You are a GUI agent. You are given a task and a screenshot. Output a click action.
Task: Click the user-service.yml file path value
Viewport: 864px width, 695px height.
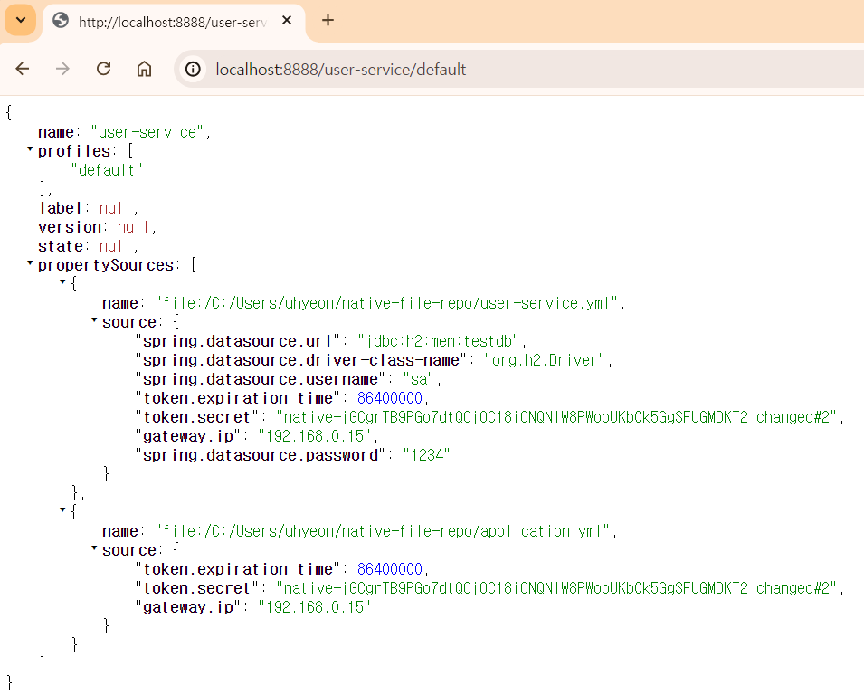click(386, 303)
